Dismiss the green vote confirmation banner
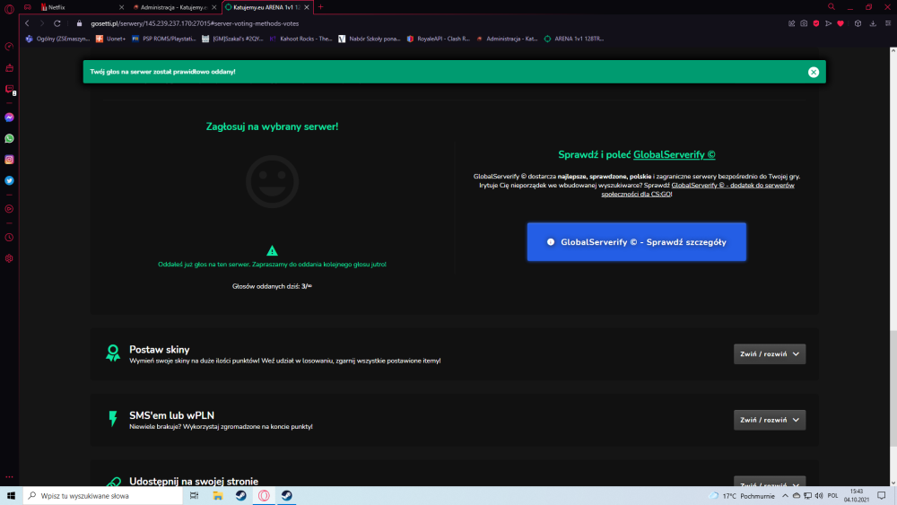The height and width of the screenshot is (505, 897). 814,72
